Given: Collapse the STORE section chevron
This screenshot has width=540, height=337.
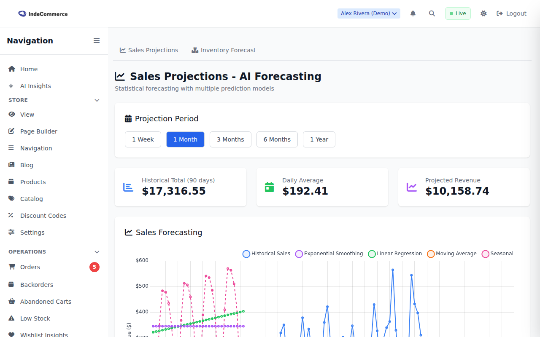Looking at the screenshot, I should tap(97, 100).
